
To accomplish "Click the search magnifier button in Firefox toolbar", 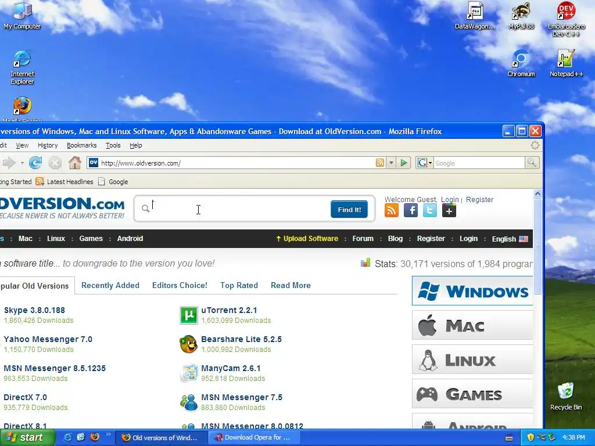I will [532, 163].
